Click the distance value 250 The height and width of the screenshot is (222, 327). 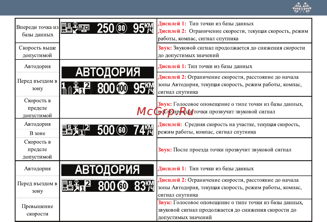tap(106, 28)
